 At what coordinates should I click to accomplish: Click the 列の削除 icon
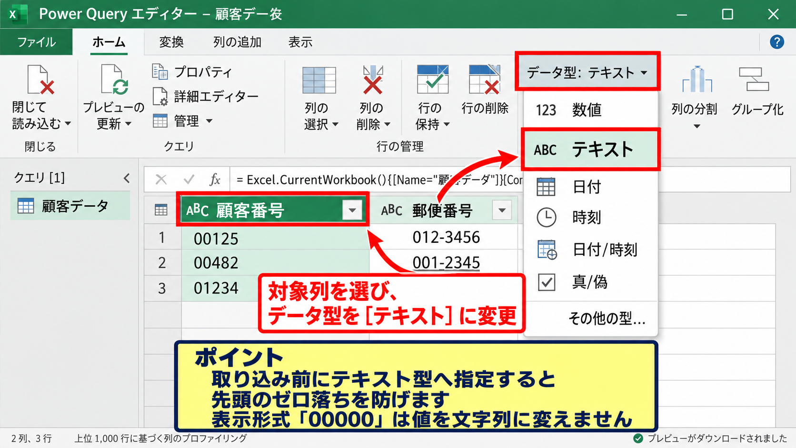(x=373, y=80)
